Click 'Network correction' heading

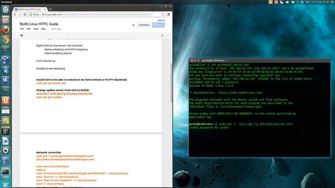pos(49,152)
